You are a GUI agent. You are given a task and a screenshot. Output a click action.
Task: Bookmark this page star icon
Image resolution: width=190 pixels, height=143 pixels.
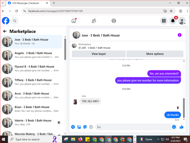coord(171,11)
